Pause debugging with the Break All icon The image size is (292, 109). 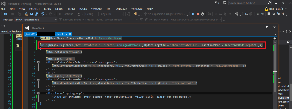pos(193,14)
